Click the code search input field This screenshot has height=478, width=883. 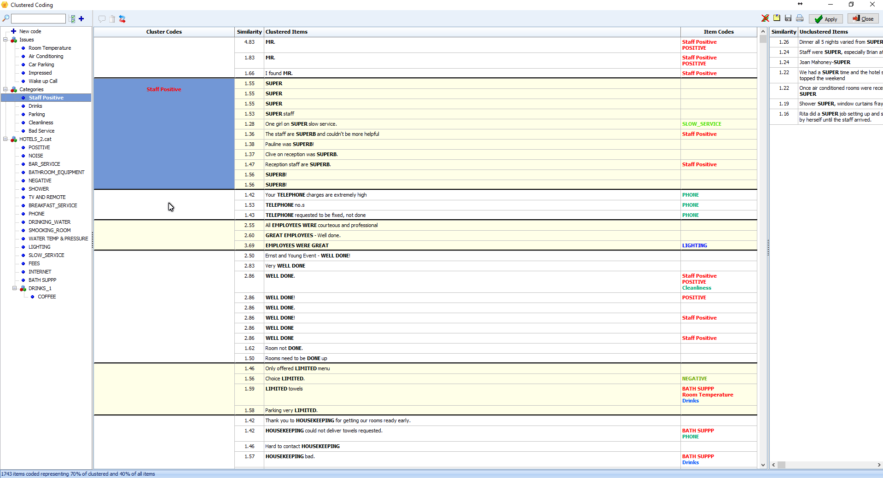click(x=38, y=19)
